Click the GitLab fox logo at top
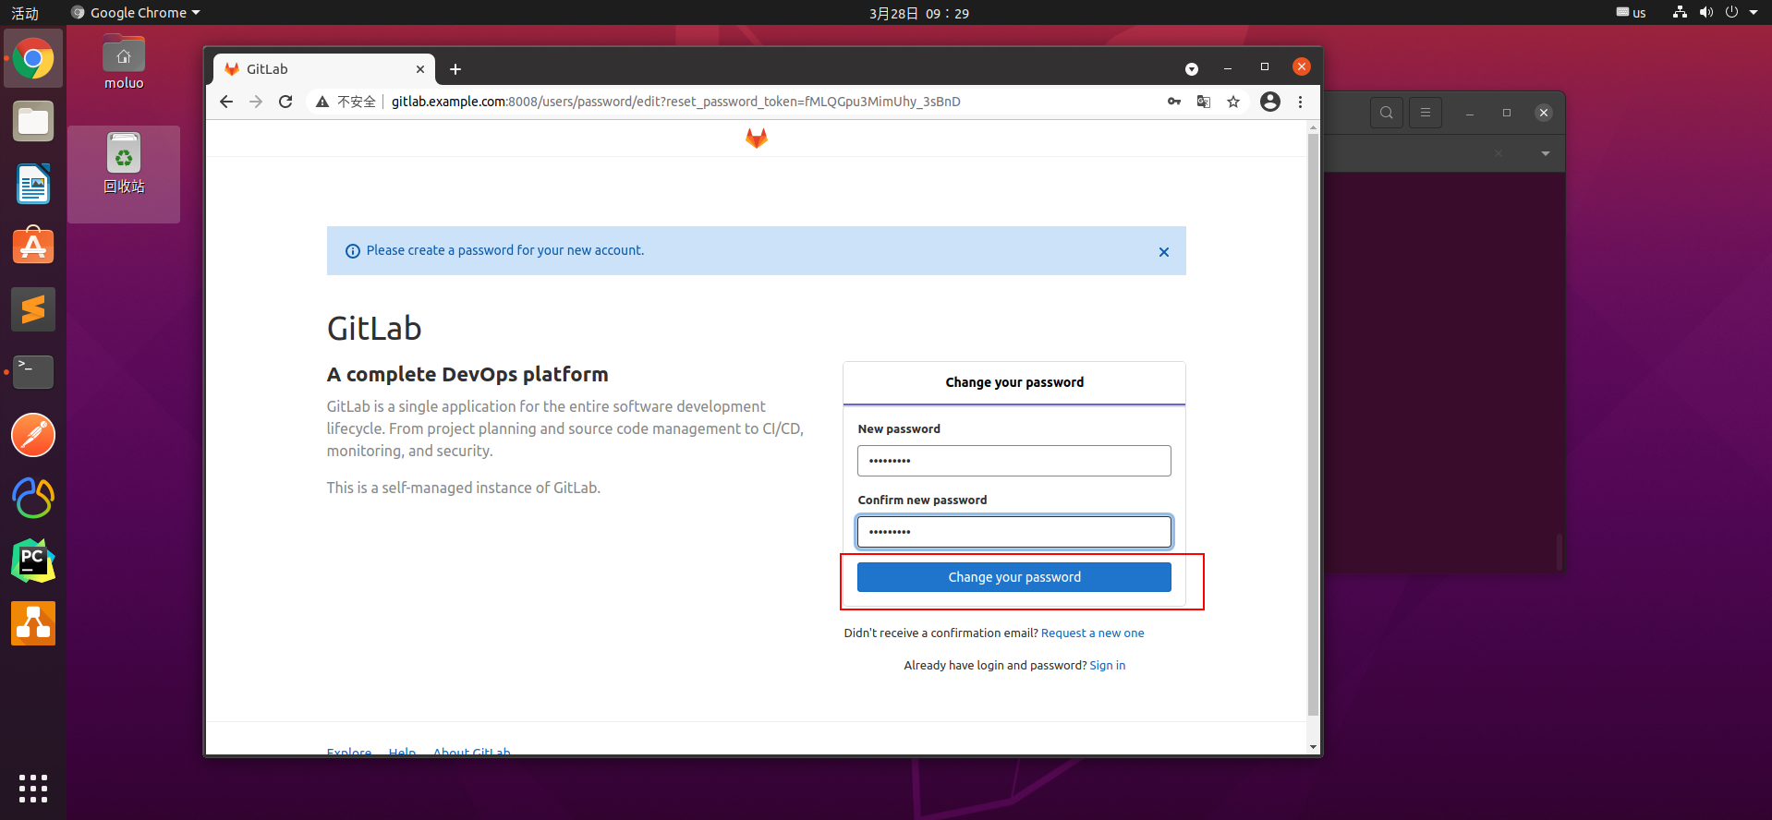 point(757,138)
